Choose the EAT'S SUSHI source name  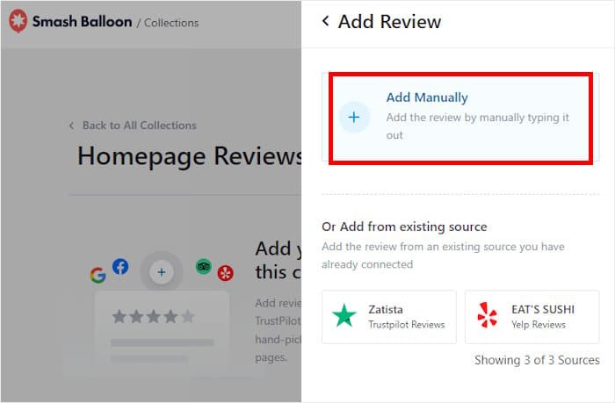(x=543, y=309)
